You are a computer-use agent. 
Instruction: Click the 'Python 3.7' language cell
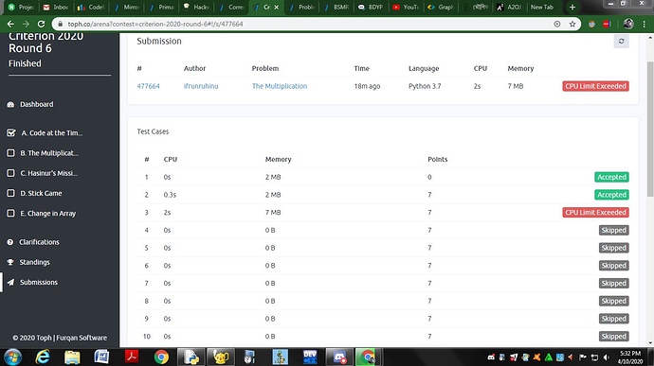(x=425, y=86)
